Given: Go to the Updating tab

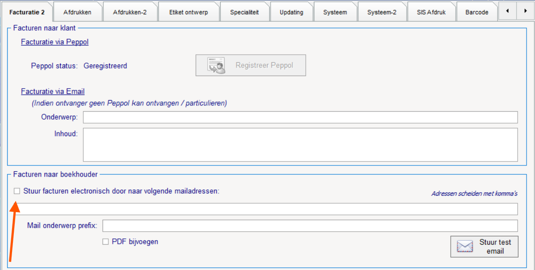Looking at the screenshot, I should (x=291, y=12).
